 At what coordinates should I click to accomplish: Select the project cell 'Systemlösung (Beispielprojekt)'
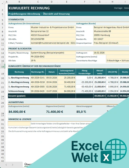coord(53,53)
